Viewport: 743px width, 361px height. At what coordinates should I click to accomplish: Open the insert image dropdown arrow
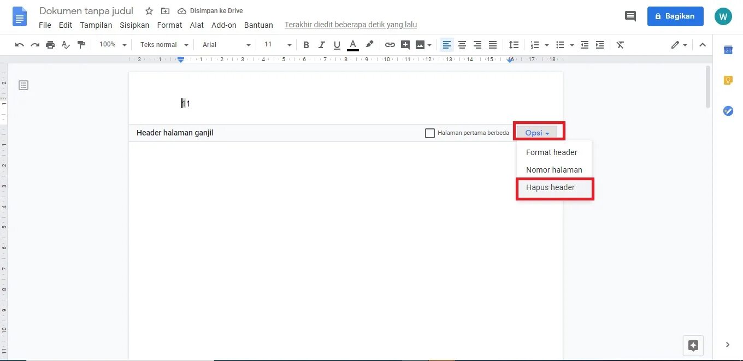click(429, 45)
